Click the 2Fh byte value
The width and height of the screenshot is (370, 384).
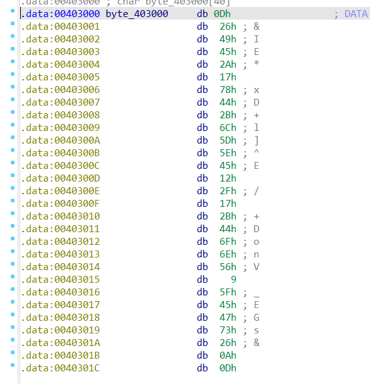(x=228, y=191)
